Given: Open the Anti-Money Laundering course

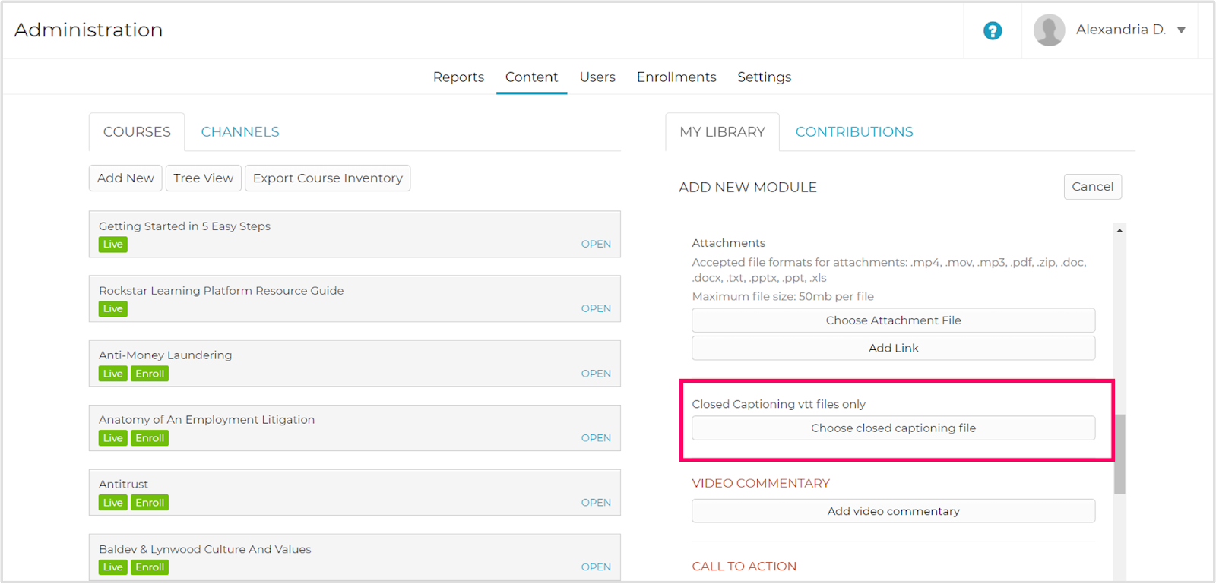Looking at the screenshot, I should 596,374.
